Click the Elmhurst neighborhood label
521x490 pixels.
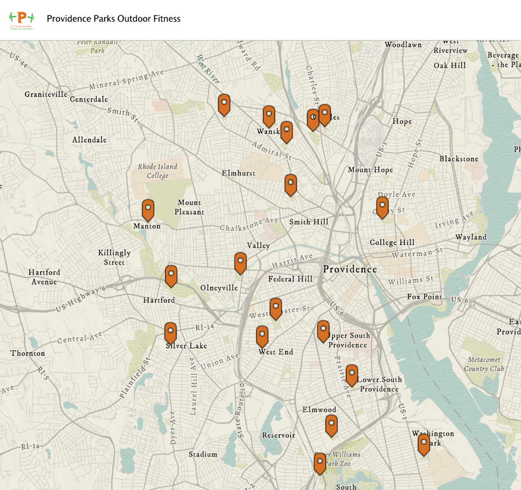(x=239, y=173)
